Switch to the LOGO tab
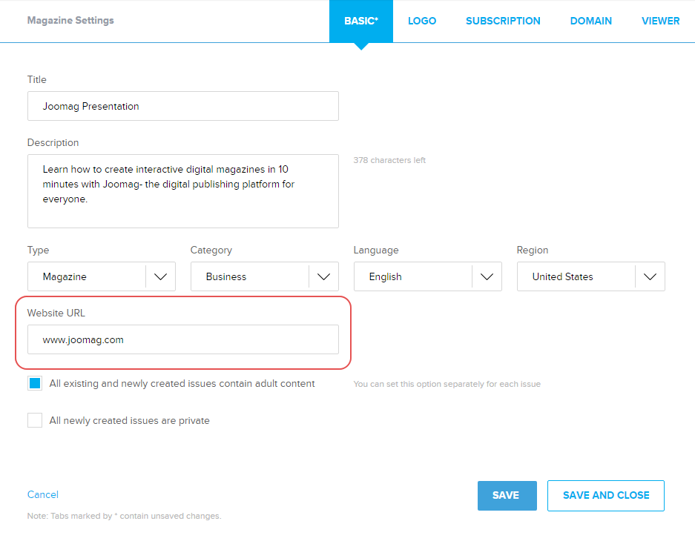Viewport: 695px width, 541px height. 422,21
